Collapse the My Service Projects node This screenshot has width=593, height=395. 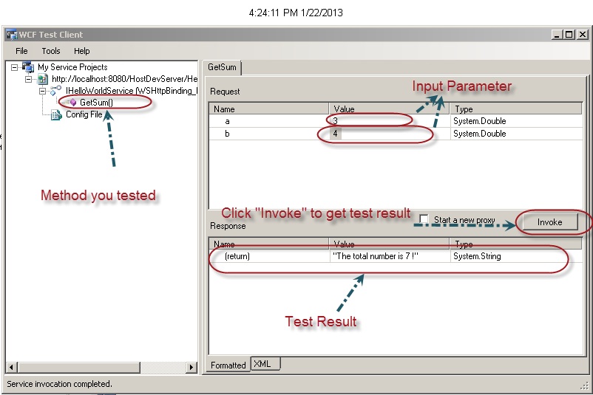tap(14, 68)
